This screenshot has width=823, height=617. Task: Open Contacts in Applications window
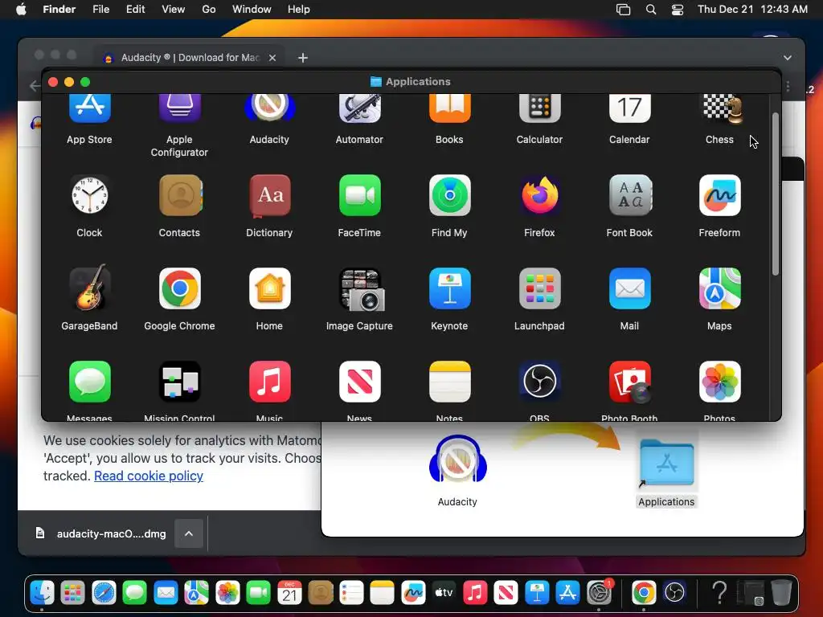(179, 195)
